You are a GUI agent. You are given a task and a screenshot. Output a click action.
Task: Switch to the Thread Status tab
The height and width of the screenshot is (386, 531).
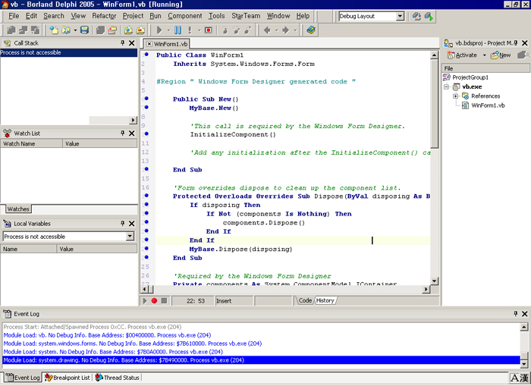[x=118, y=378]
